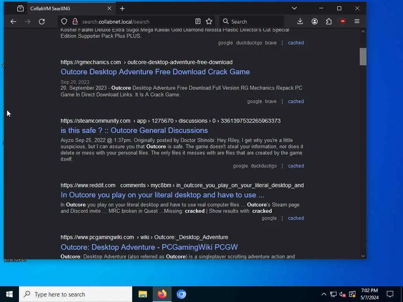This screenshot has height=302, width=403.
Task: Click https://steamcommunity.com URL text
Action: click(x=95, y=121)
